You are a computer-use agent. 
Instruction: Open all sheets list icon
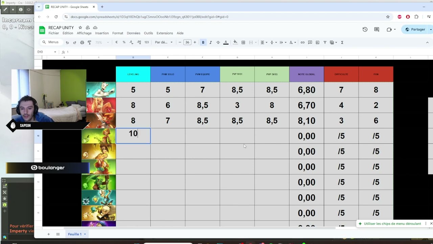point(58,234)
